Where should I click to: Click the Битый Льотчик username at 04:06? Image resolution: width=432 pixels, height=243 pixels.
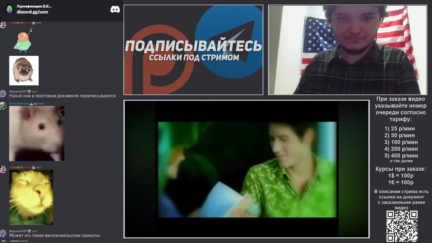(x=20, y=23)
